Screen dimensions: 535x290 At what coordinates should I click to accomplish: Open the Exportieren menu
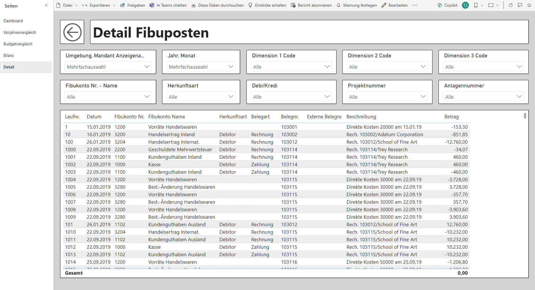click(99, 5)
